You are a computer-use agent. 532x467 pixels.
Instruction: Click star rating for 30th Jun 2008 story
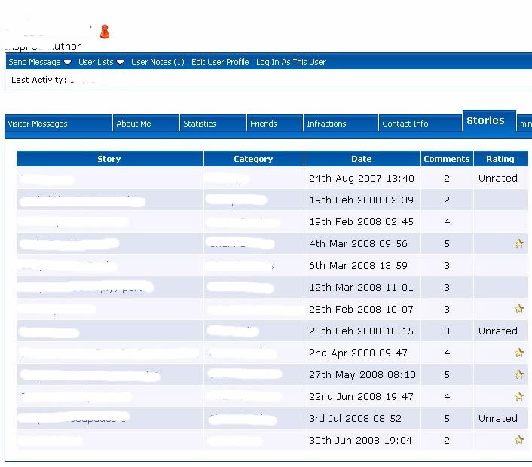click(x=518, y=440)
